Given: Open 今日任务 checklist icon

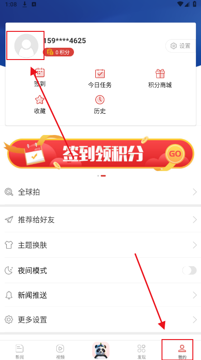Looking at the screenshot, I should (100, 74).
